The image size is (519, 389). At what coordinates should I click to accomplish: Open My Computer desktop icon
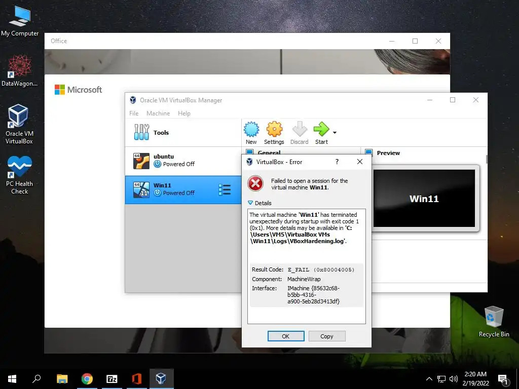pos(20,20)
